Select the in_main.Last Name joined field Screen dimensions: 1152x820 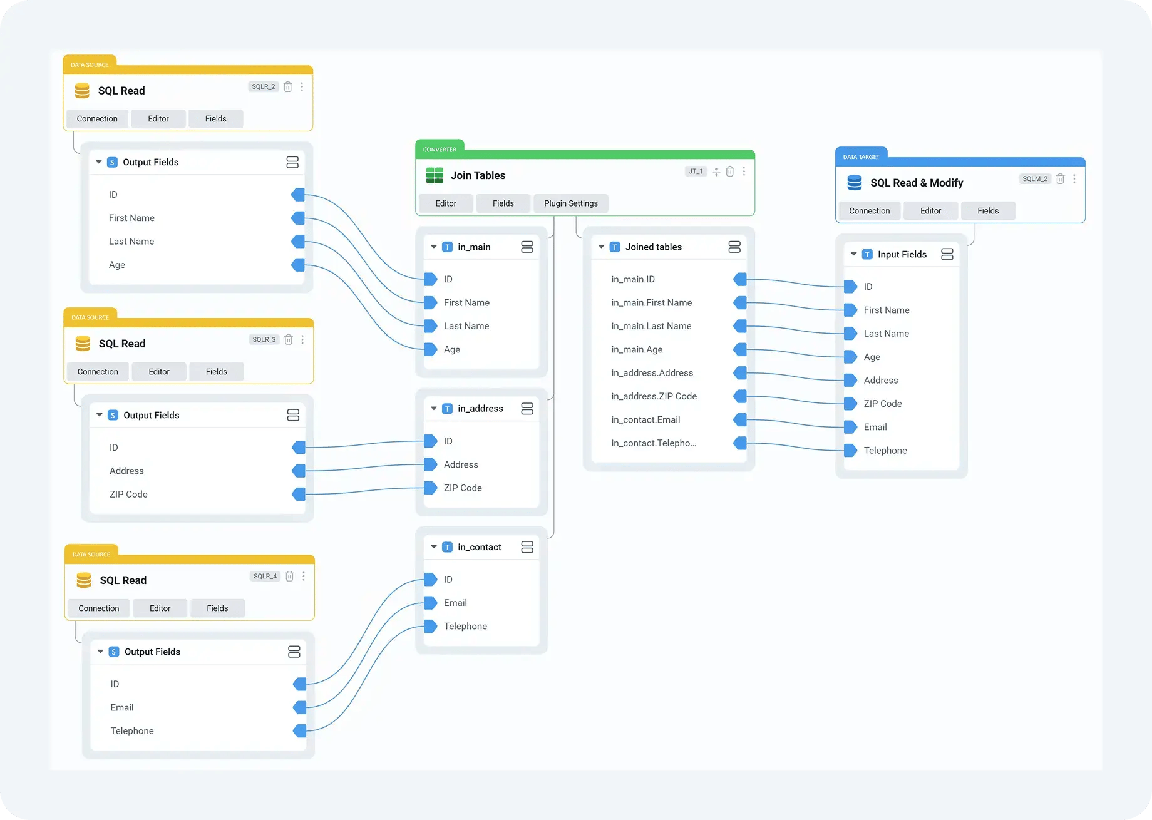point(651,326)
